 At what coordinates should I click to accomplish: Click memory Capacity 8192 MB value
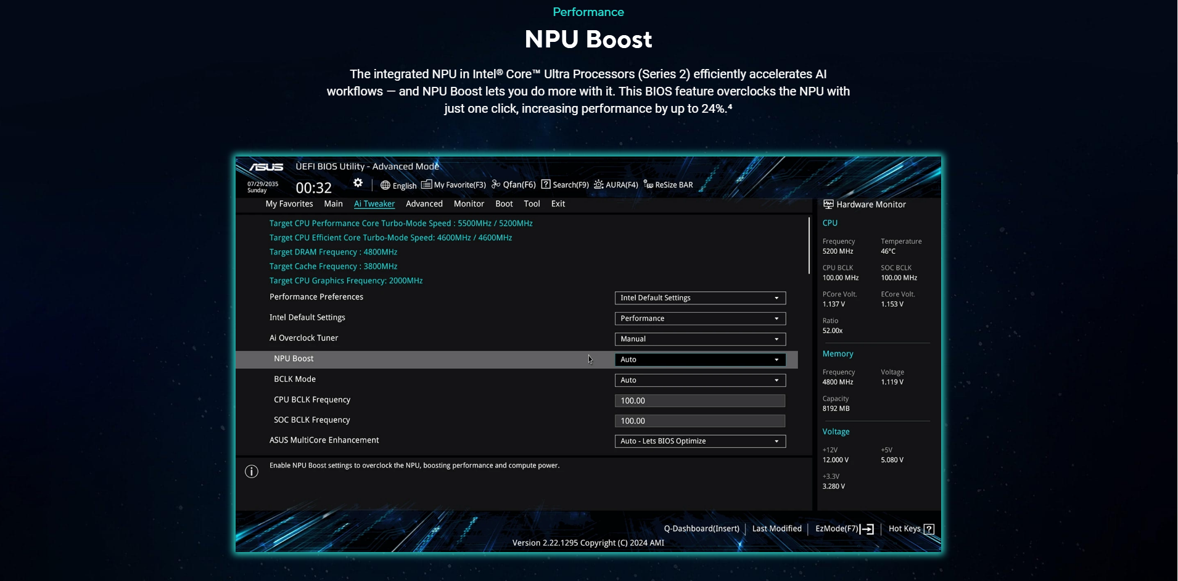(836, 409)
